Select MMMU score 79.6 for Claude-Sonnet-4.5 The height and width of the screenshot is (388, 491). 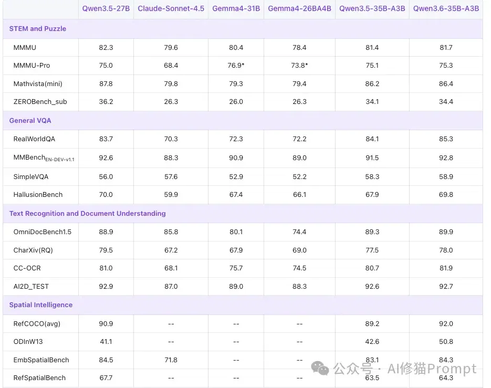(171, 48)
